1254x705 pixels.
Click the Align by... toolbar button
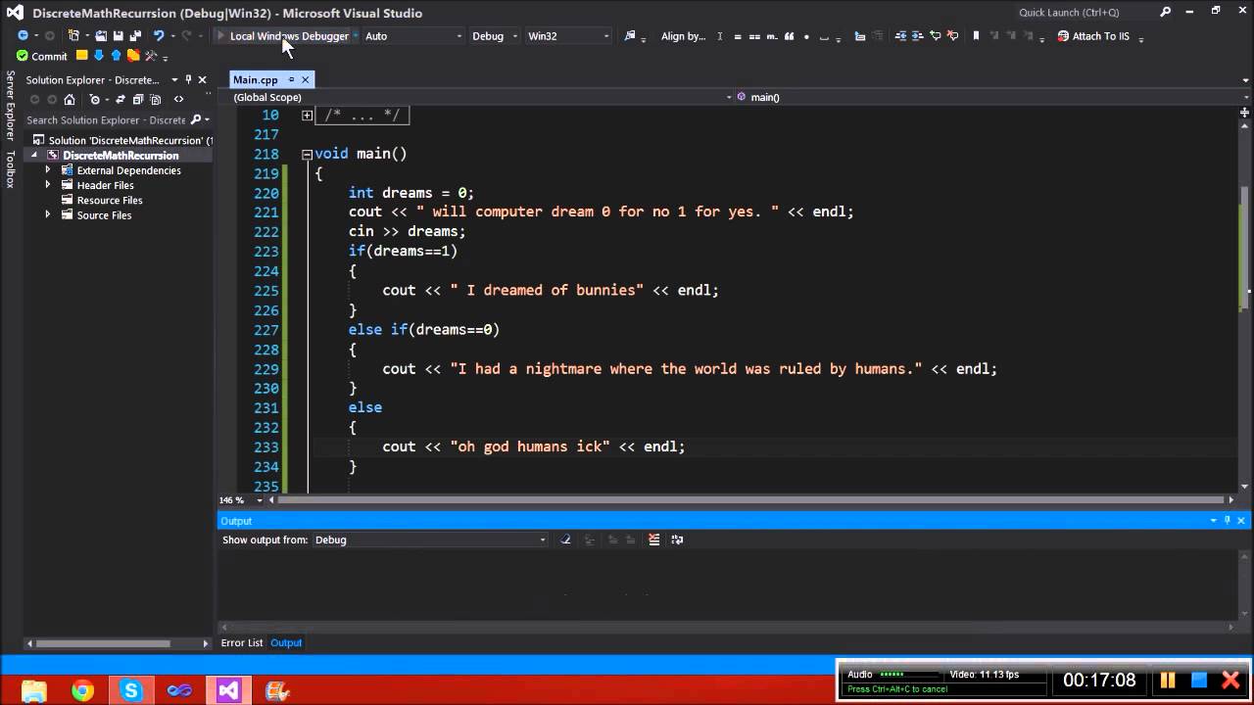pyautogui.click(x=683, y=36)
